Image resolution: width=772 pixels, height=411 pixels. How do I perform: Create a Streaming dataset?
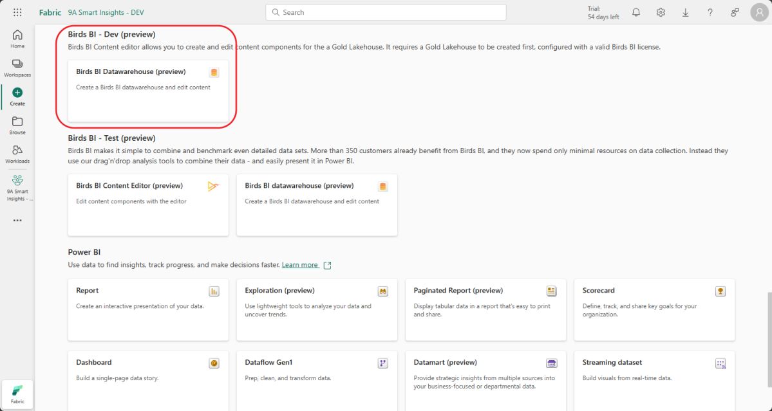click(x=655, y=381)
